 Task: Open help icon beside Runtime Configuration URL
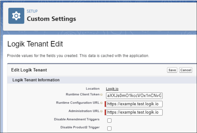101,103
